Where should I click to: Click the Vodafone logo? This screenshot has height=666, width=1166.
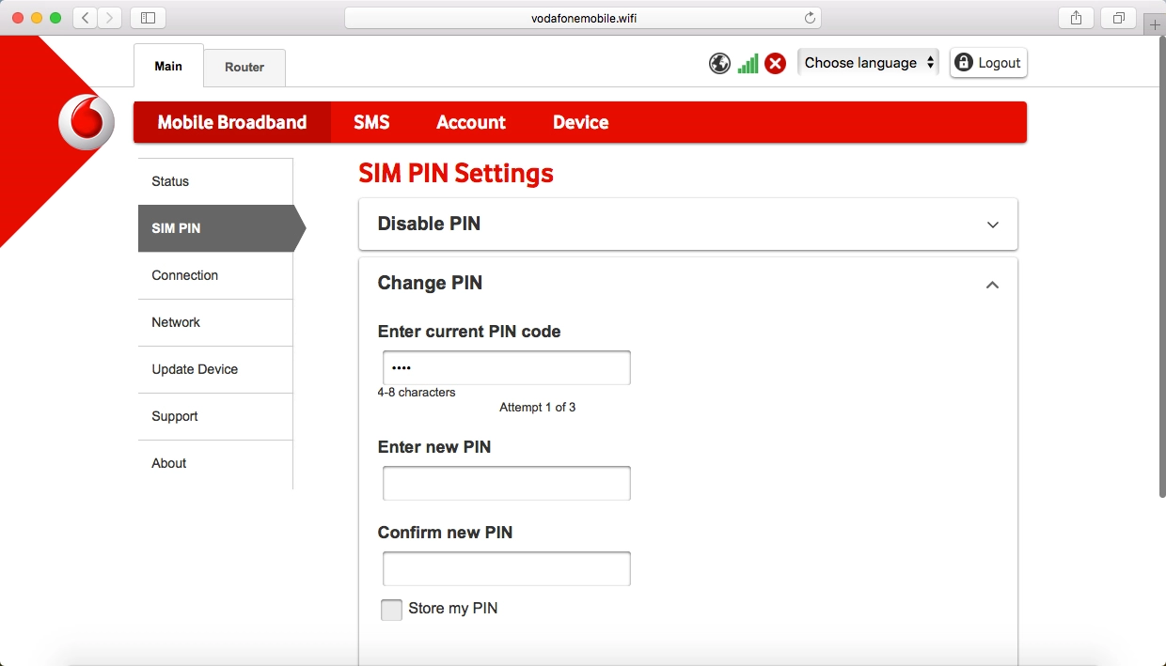pos(87,123)
